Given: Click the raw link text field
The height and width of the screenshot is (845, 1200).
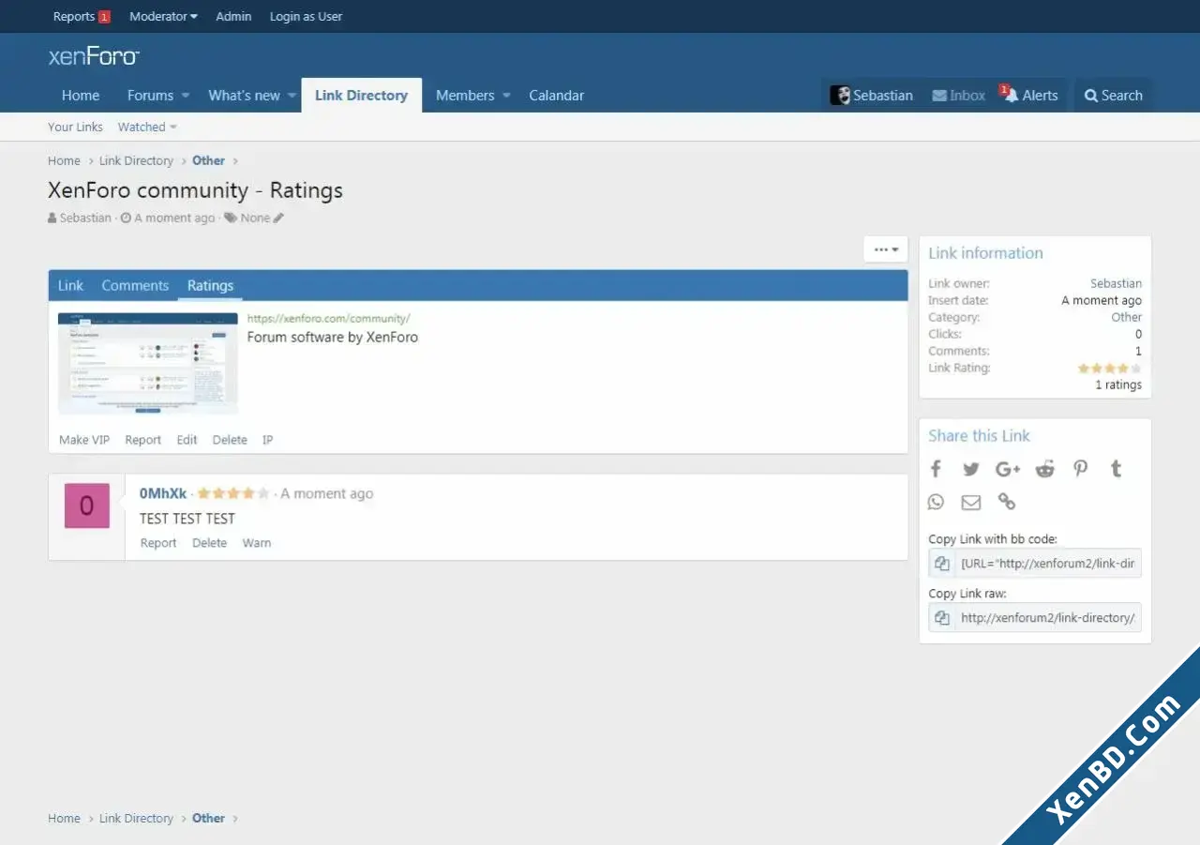Looking at the screenshot, I should click(1048, 618).
